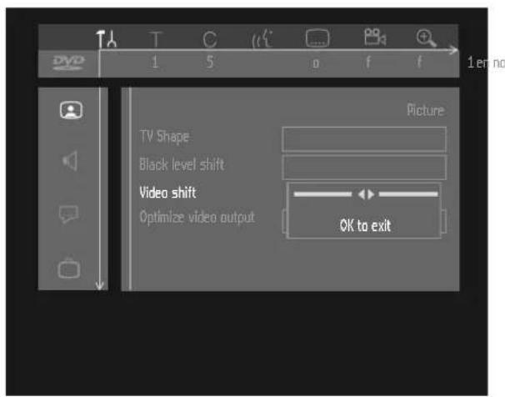Click the Picture heading text
The width and height of the screenshot is (505, 397).
(x=426, y=110)
